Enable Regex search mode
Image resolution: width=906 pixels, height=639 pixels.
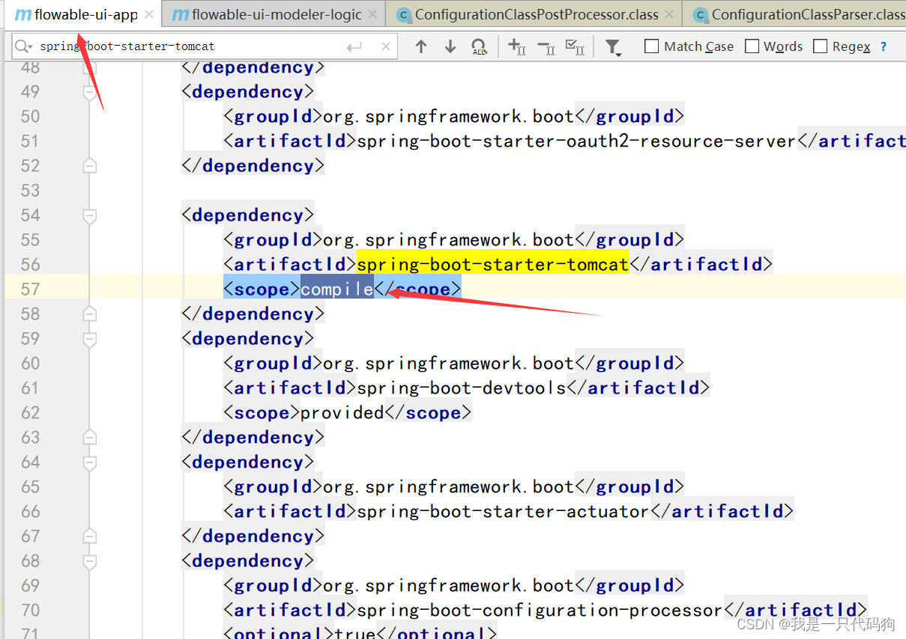click(x=821, y=46)
